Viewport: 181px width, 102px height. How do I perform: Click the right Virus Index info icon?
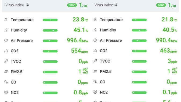117,5
